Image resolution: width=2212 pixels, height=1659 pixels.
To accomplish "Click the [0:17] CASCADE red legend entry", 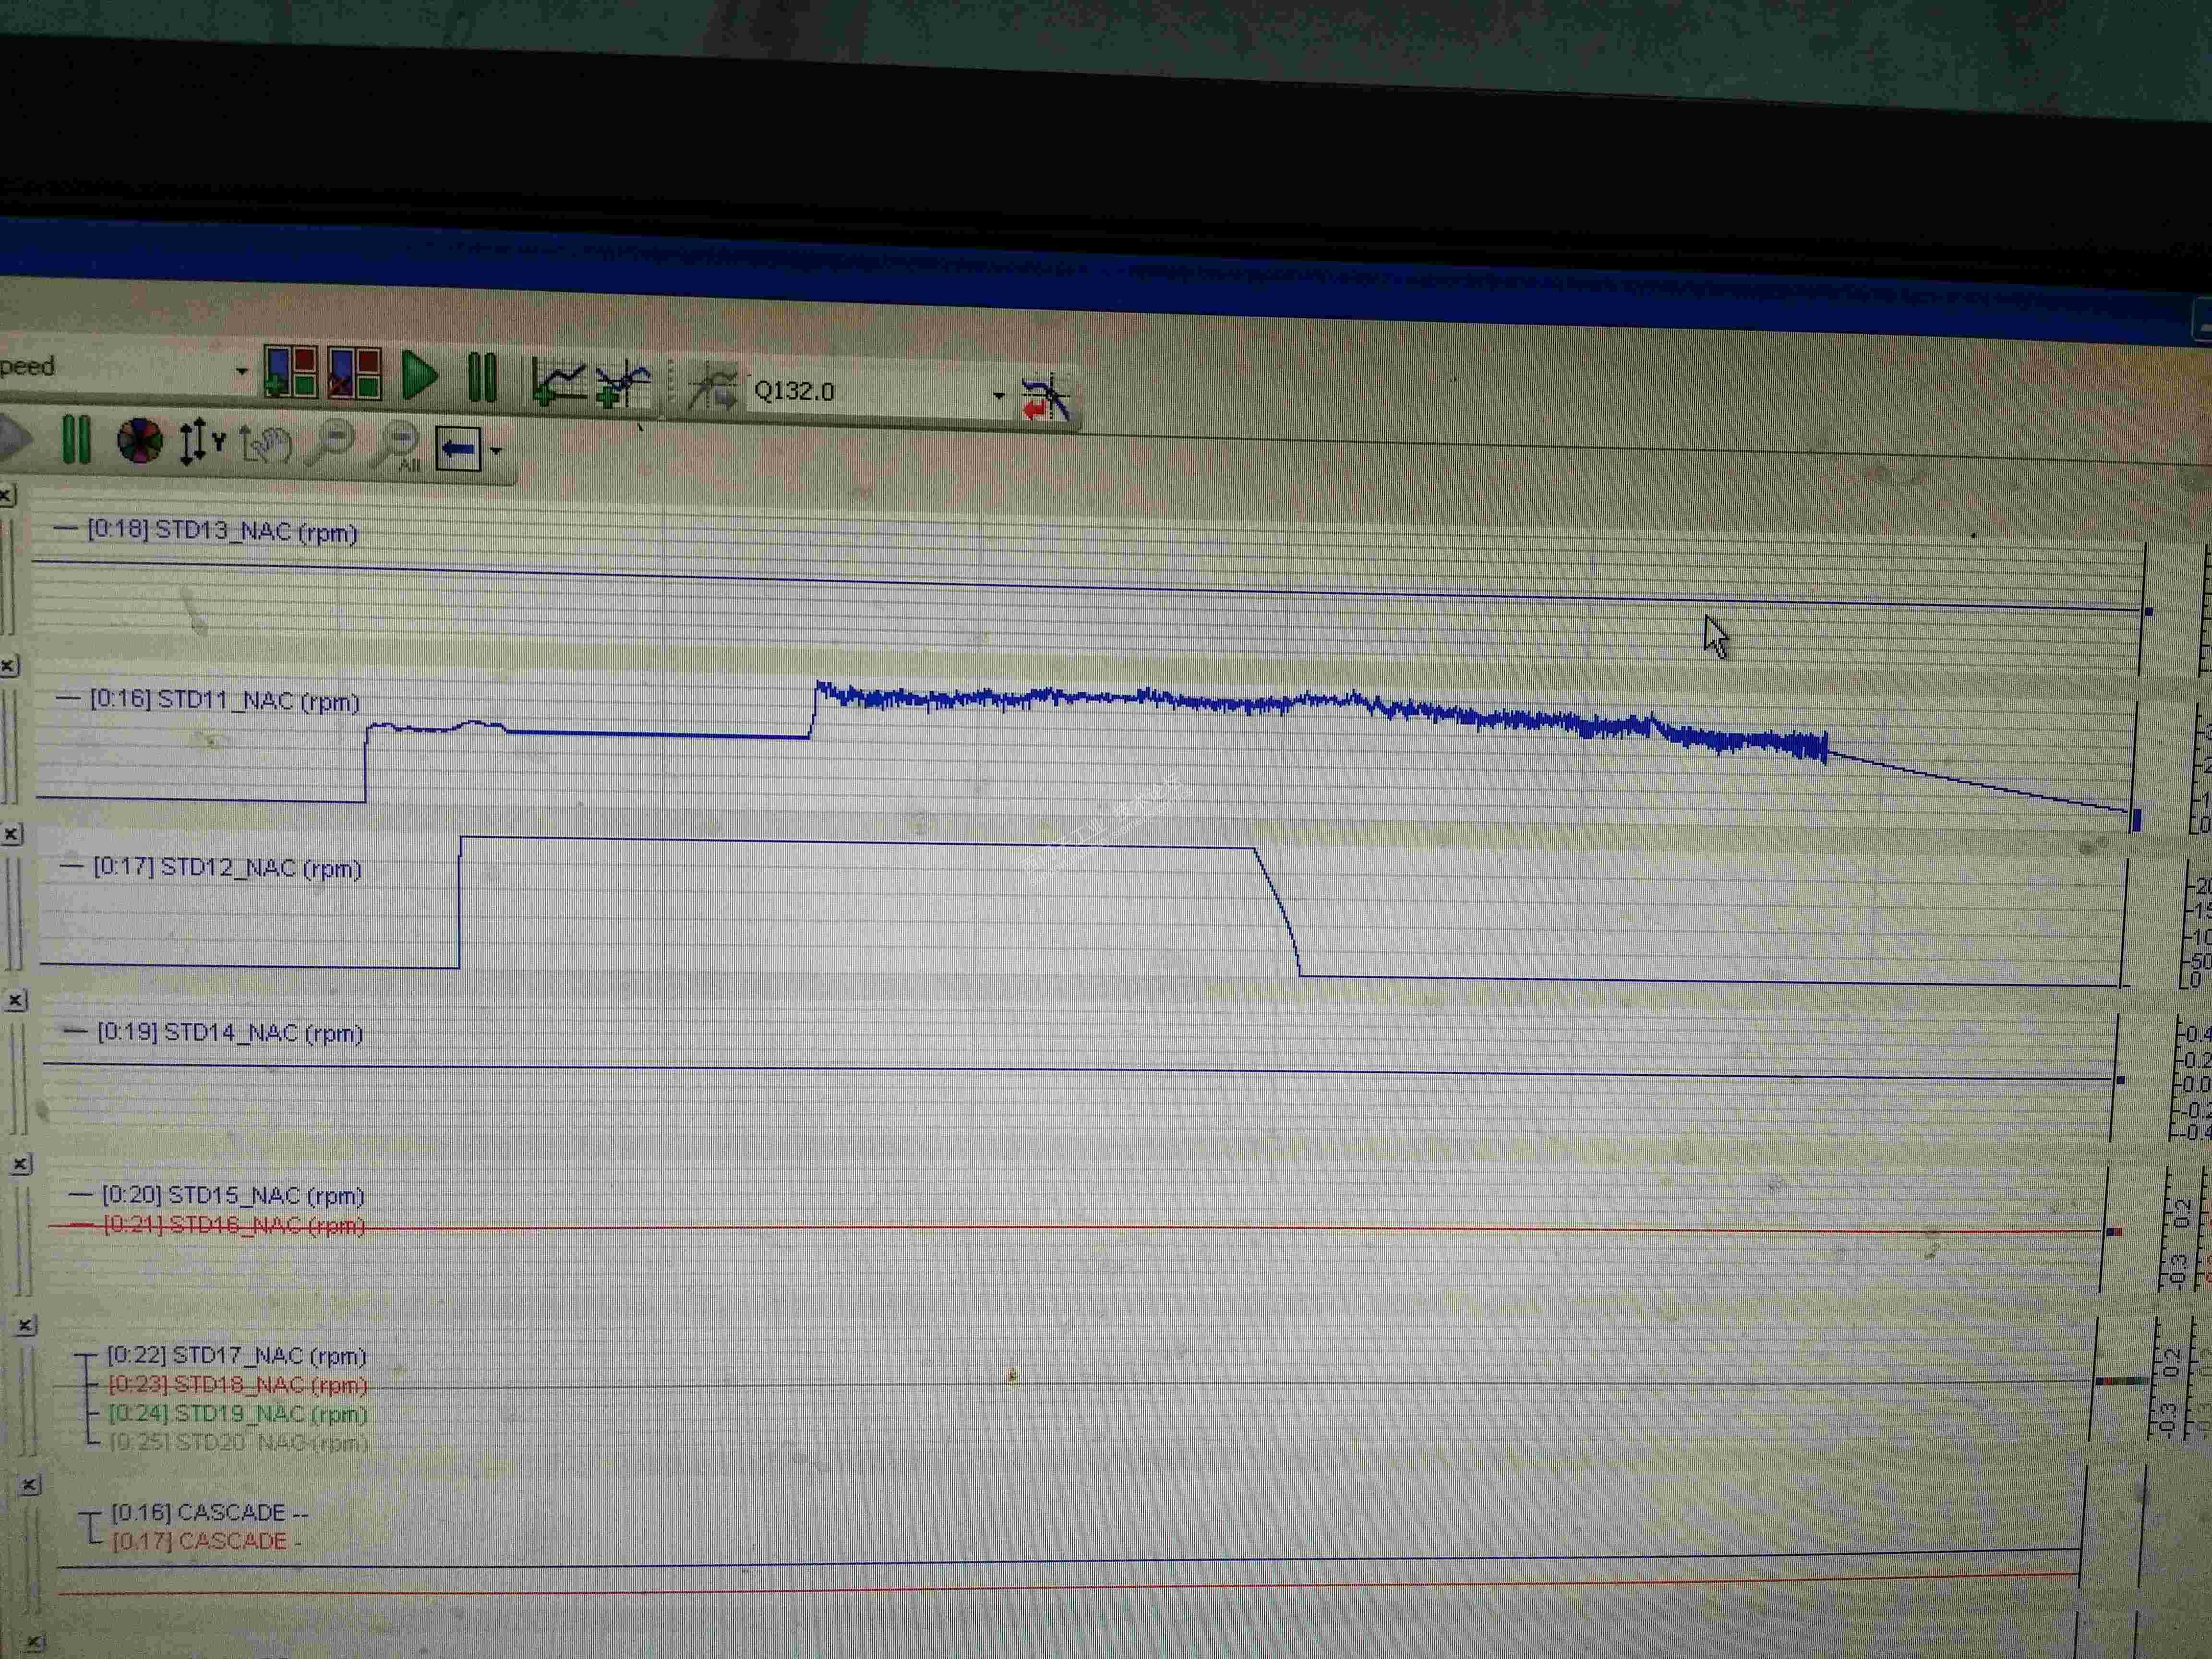I will (x=199, y=1541).
